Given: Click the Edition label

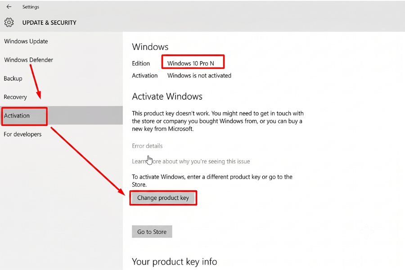Looking at the screenshot, I should [141, 63].
